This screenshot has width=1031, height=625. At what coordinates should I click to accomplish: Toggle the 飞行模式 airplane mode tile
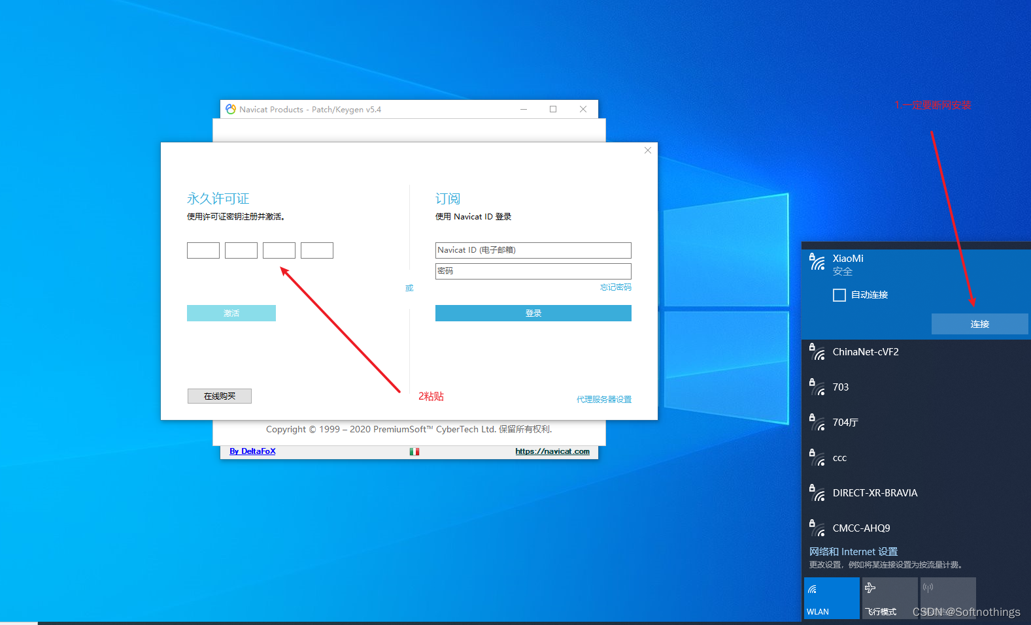[x=890, y=598]
